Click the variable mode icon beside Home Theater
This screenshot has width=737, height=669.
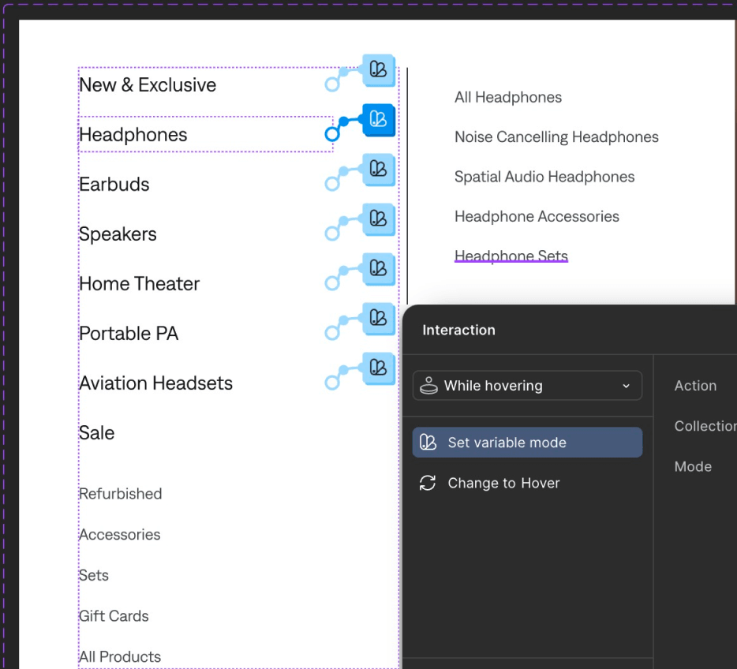pos(379,269)
